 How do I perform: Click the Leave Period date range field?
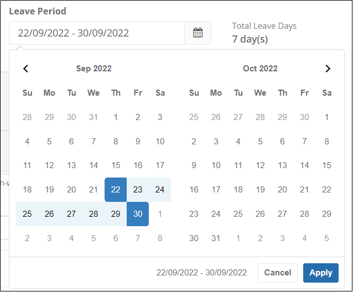click(x=97, y=33)
